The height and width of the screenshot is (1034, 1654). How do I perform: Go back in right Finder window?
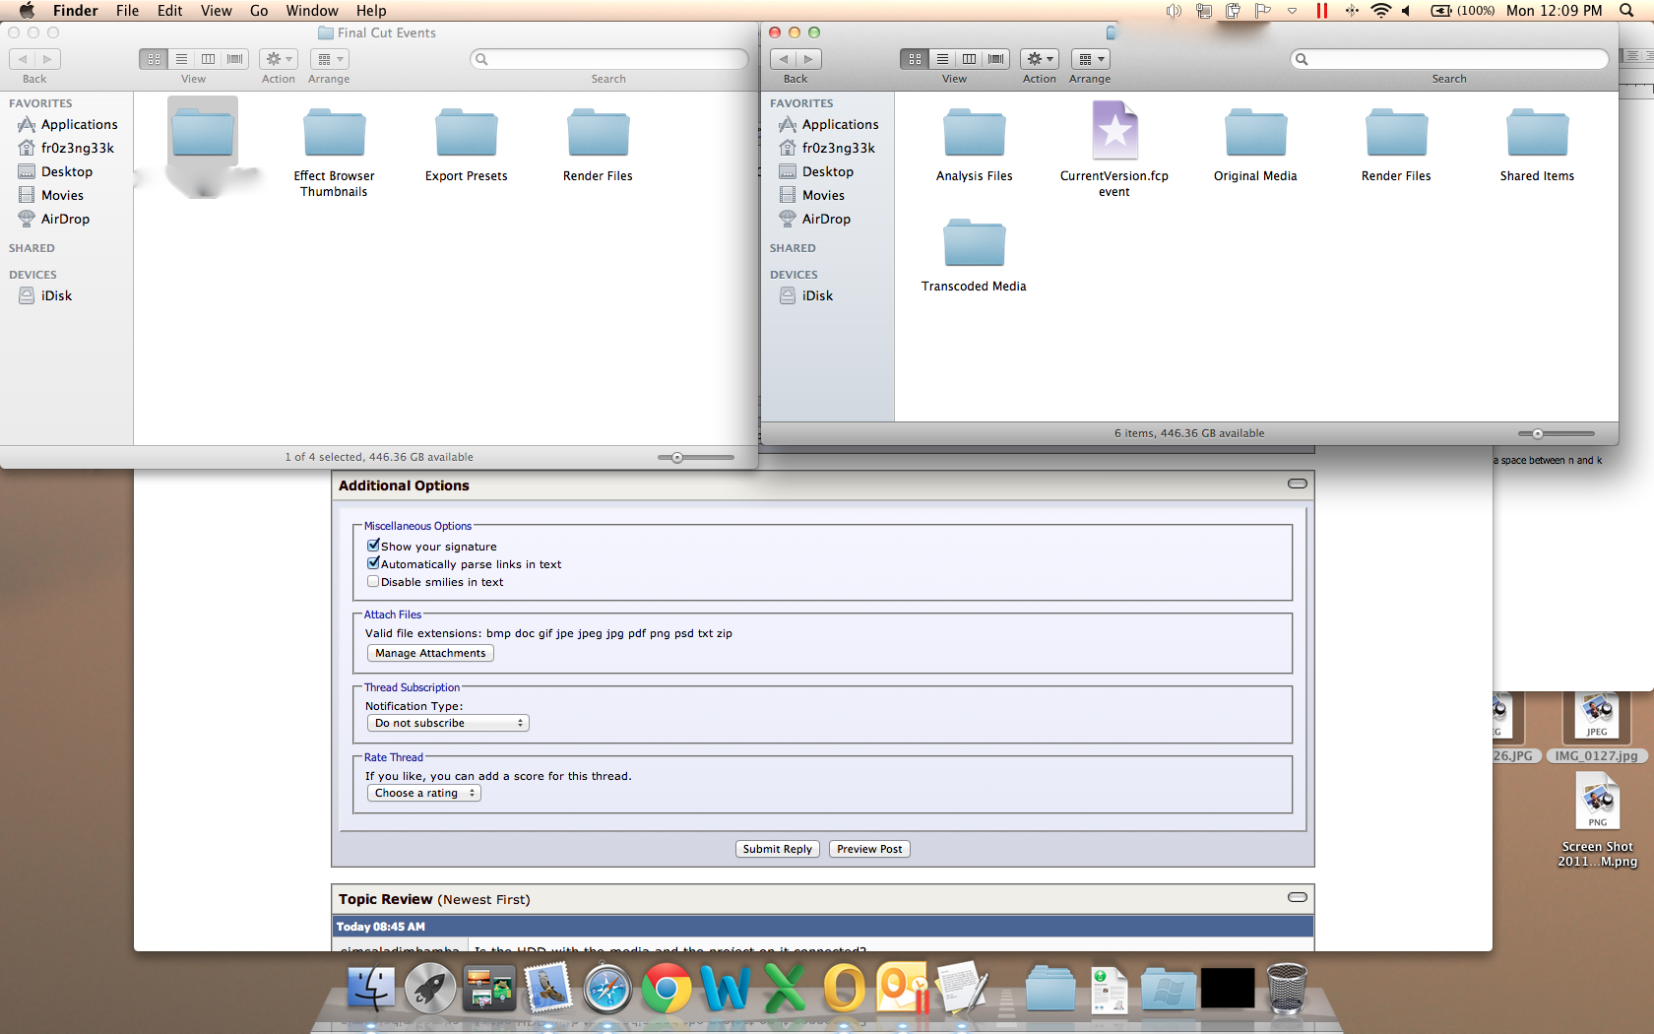[x=784, y=59]
